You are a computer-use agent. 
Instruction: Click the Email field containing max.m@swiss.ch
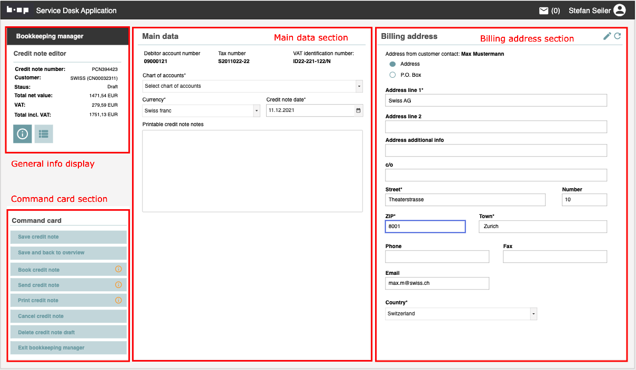[x=437, y=283]
